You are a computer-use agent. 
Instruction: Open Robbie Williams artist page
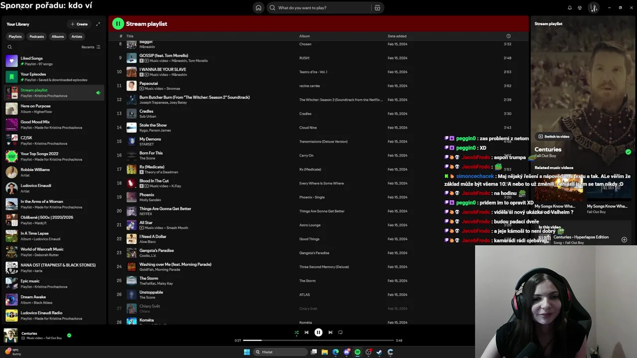(x=55, y=172)
